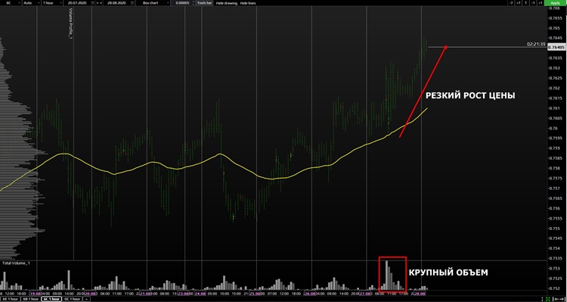567x302 pixels.
Task: Open calendar picker beside the end date
Action: 133,2
